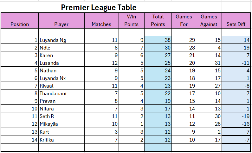Select the Games For header cell
Image resolution: width=252 pixels, height=153 pixels.
pyautogui.click(x=184, y=21)
